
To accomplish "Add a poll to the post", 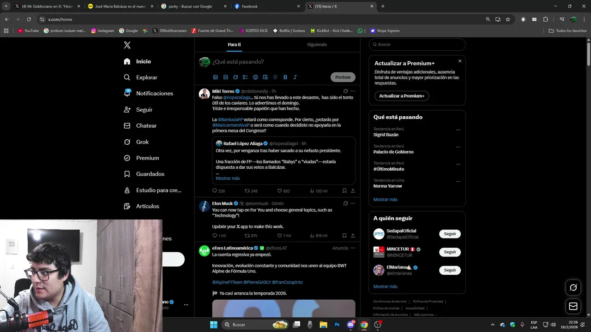I will coord(245,77).
